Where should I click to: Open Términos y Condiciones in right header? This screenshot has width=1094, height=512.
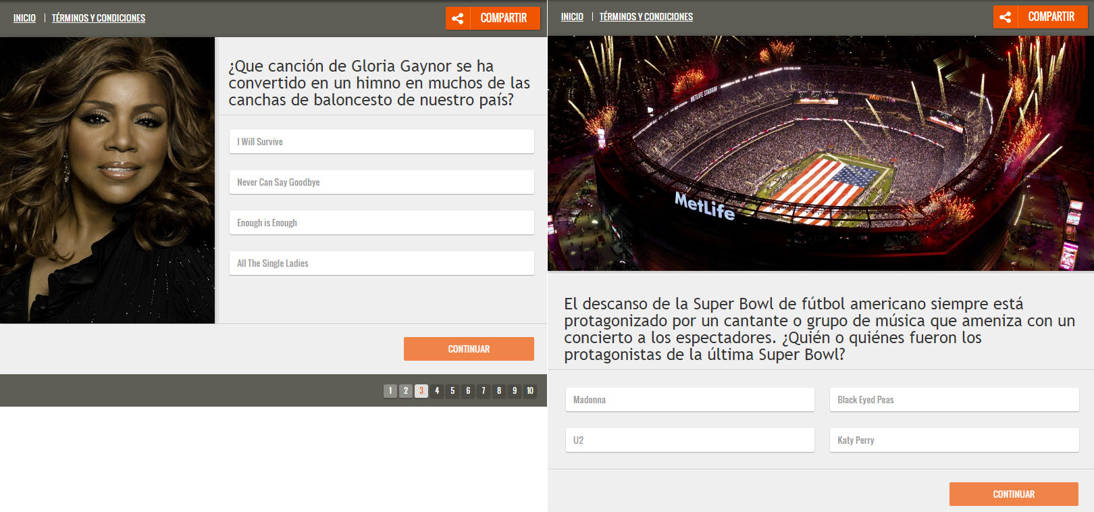(646, 17)
